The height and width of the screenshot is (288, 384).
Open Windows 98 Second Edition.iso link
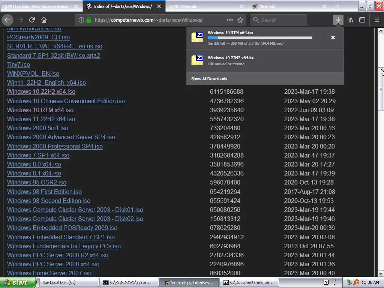pos(49,201)
